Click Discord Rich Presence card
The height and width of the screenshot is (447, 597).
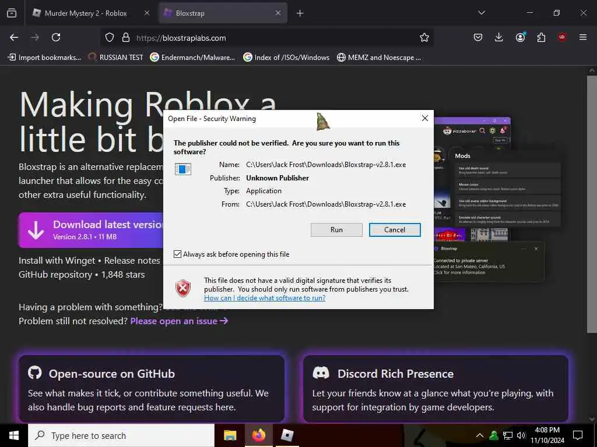pos(436,388)
